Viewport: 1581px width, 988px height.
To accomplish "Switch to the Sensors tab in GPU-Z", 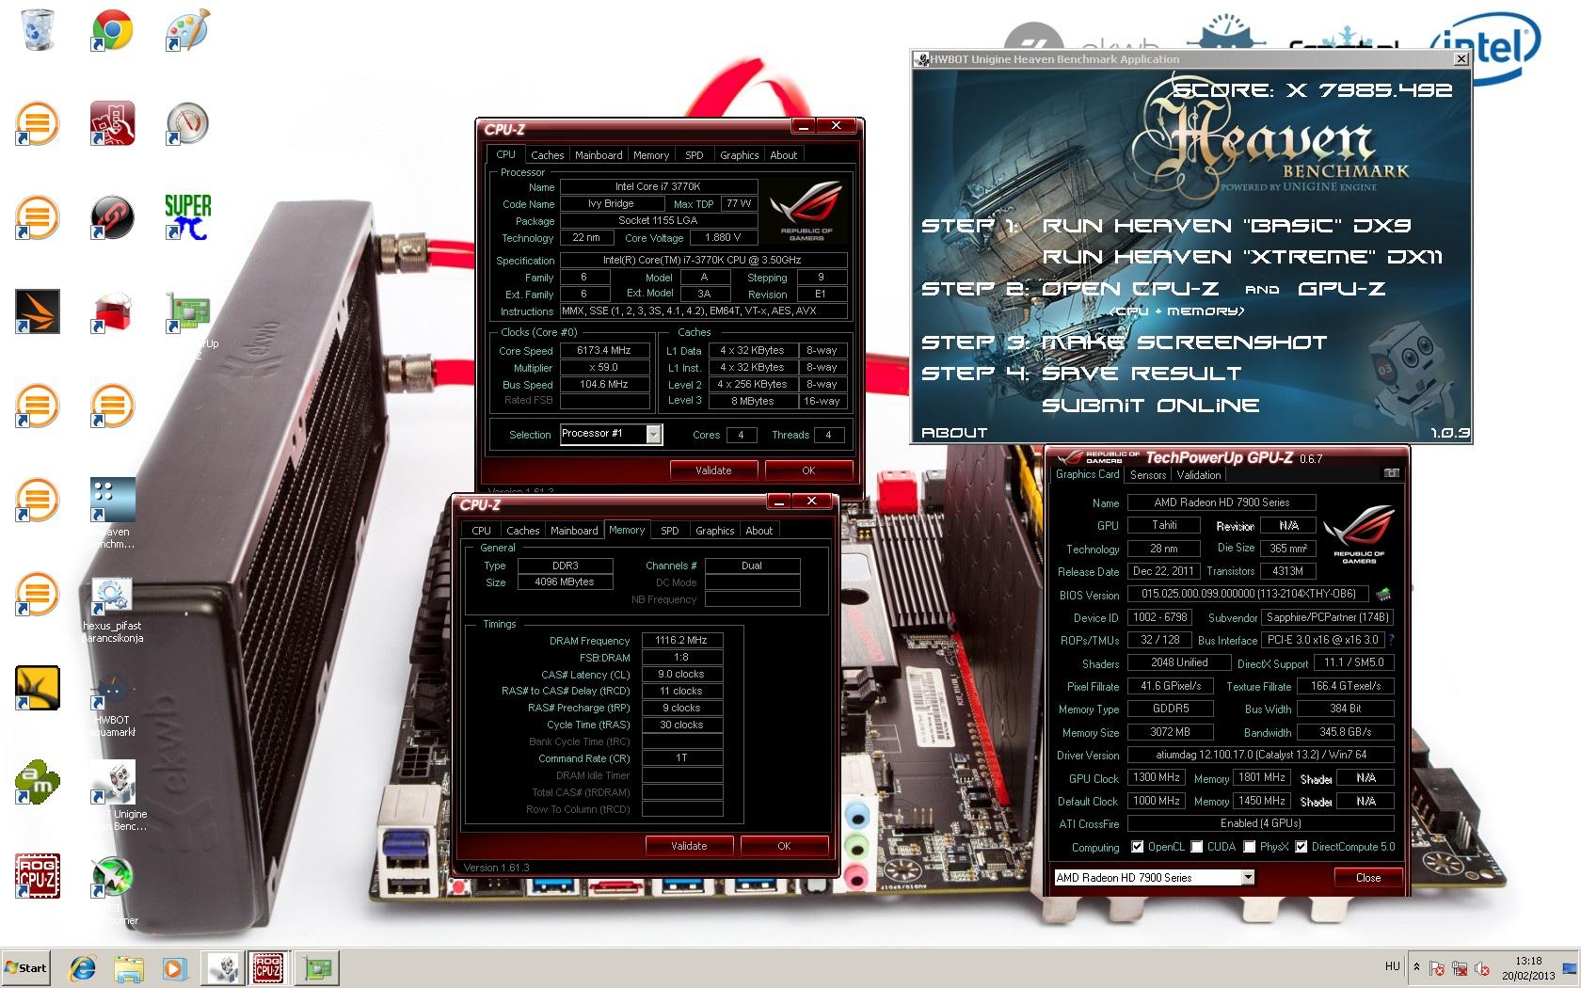I will click(1148, 475).
